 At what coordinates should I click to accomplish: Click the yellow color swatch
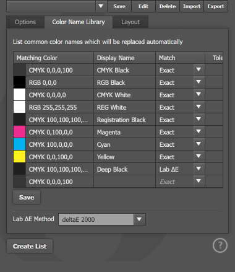(x=19, y=157)
